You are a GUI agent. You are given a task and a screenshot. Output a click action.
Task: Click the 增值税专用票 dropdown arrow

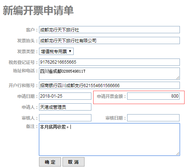(70, 51)
